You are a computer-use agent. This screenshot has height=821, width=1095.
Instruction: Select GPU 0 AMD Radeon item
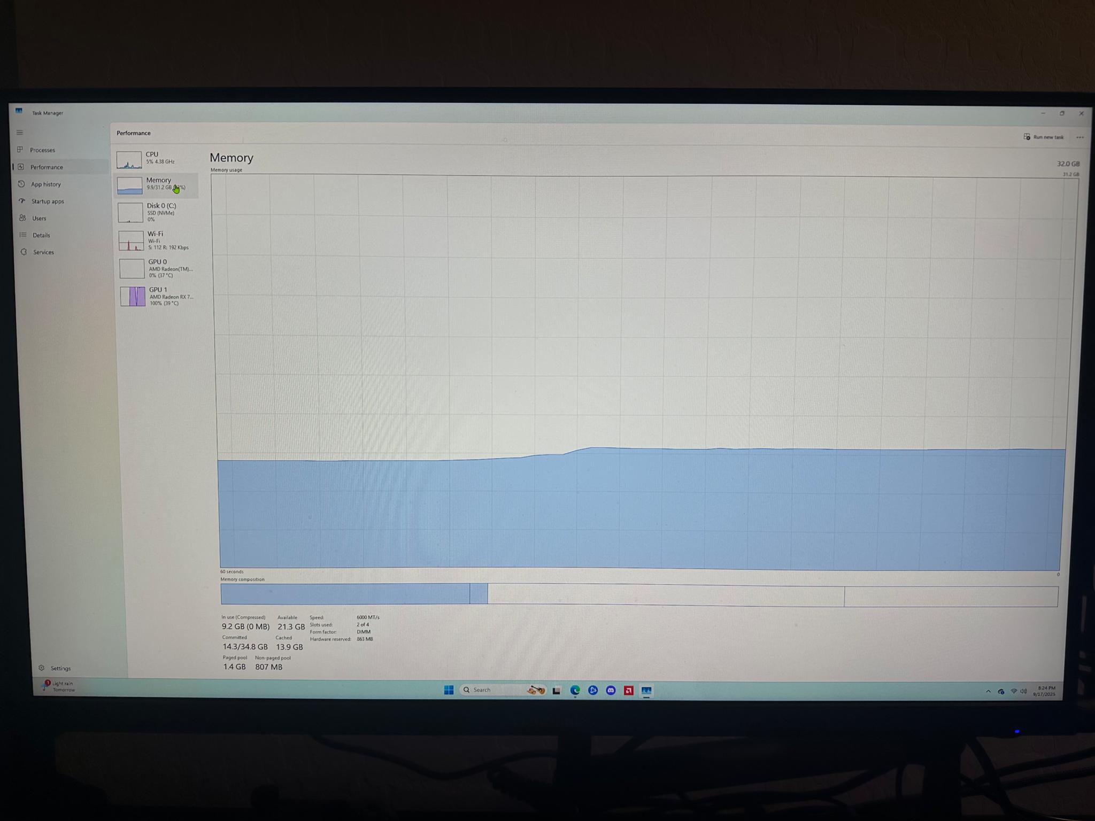point(158,268)
